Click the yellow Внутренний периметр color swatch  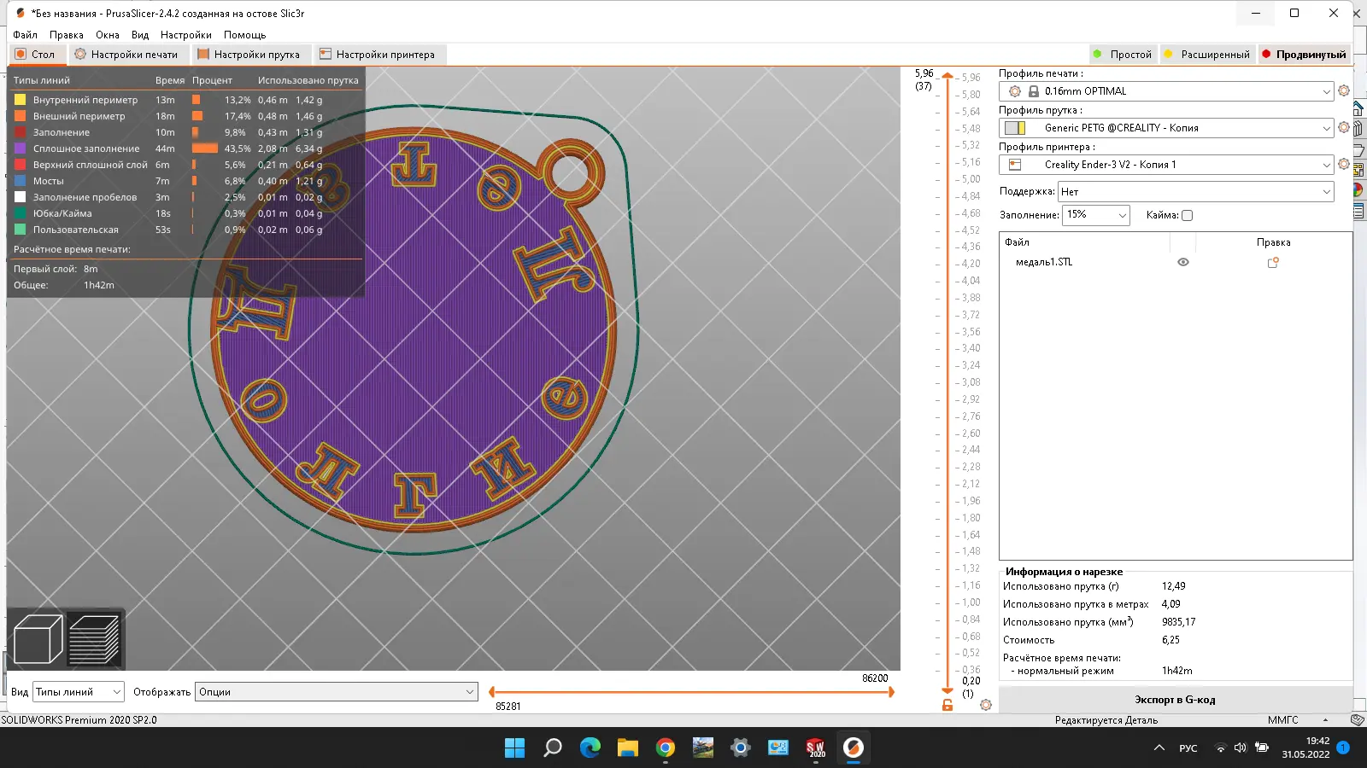(20, 100)
